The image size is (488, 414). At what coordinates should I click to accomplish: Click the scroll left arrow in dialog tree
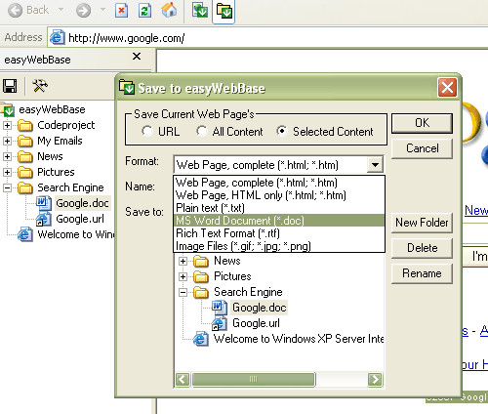point(183,380)
